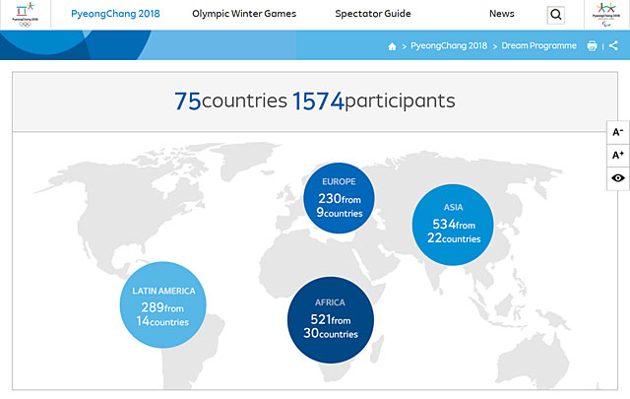The height and width of the screenshot is (399, 630).
Task: Open the search magnifier icon
Action: [556, 15]
